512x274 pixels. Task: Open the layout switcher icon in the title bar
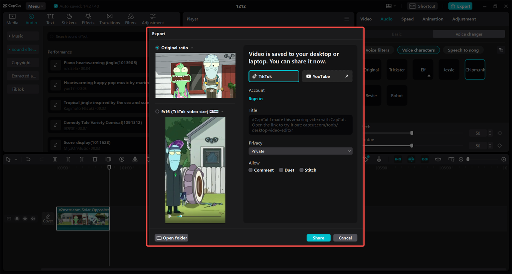[391, 6]
